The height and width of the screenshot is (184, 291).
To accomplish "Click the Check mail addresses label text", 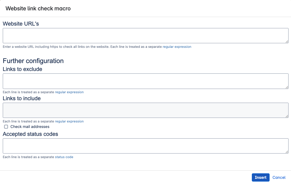I will point(30,127).
